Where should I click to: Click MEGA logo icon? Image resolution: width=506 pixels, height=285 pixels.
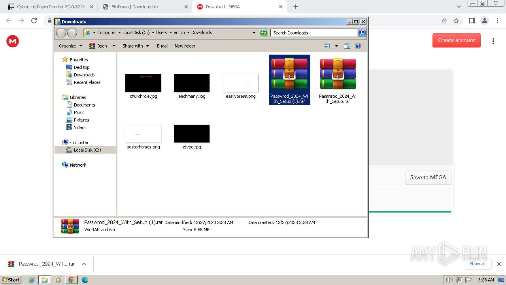[13, 41]
